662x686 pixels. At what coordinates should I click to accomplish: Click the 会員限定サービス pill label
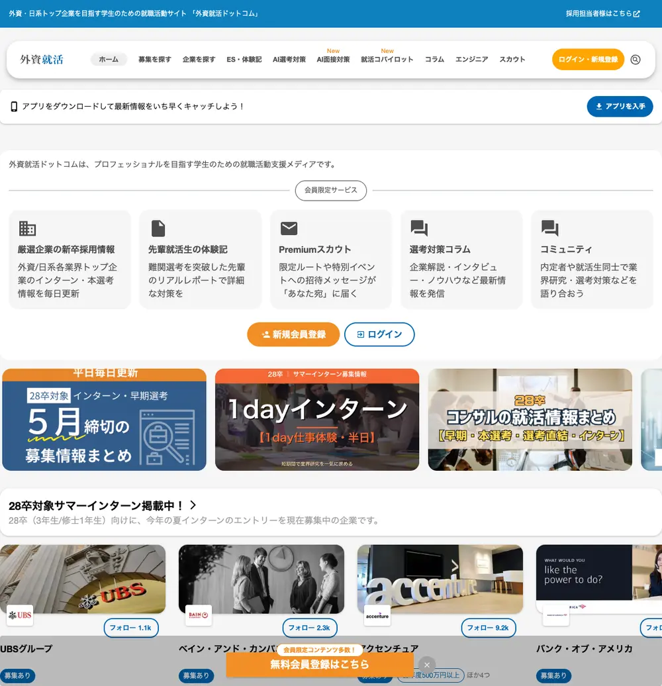331,190
